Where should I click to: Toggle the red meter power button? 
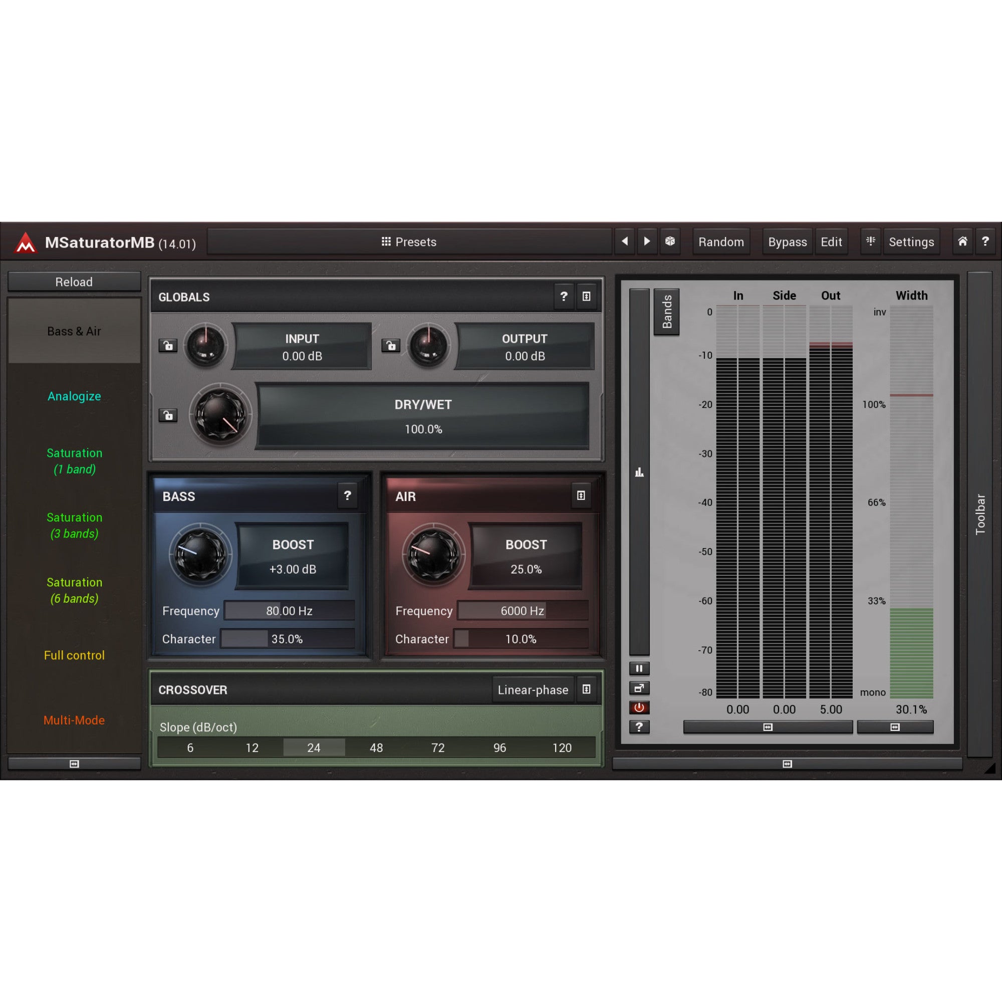point(639,707)
